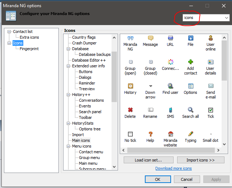Collapse the Extended user info section
The image size is (232, 188).
(68, 66)
